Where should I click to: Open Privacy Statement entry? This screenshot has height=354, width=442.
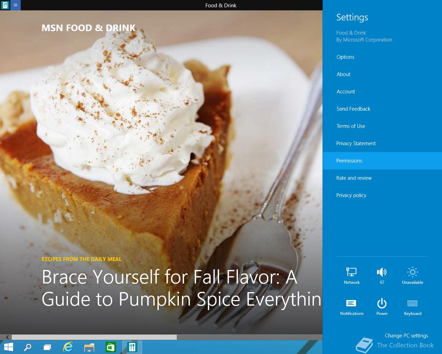click(382, 143)
